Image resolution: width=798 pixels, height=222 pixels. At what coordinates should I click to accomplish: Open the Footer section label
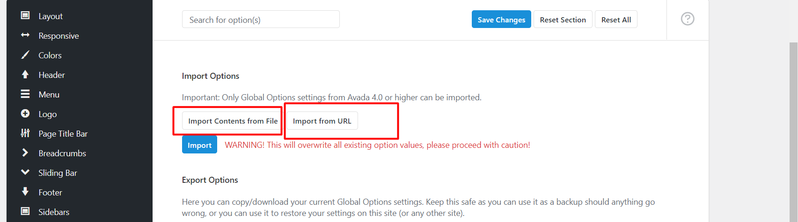point(50,192)
